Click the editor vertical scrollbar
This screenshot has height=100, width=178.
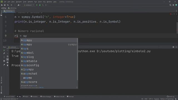coord(177,28)
